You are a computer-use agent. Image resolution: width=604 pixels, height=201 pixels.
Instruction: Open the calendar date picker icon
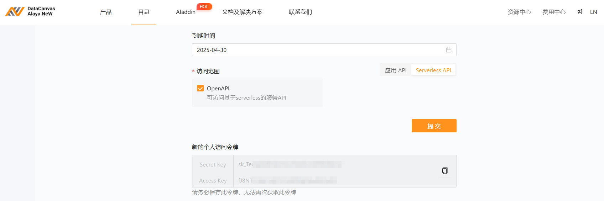pyautogui.click(x=449, y=50)
